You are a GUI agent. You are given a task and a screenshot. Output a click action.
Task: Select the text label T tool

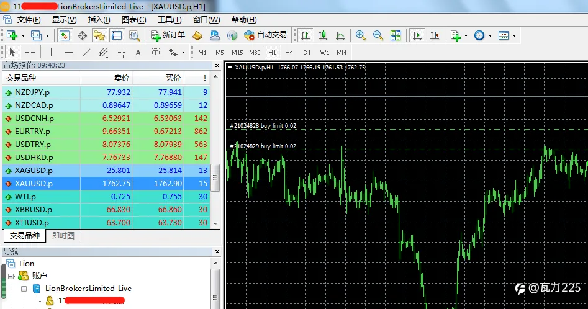point(156,52)
